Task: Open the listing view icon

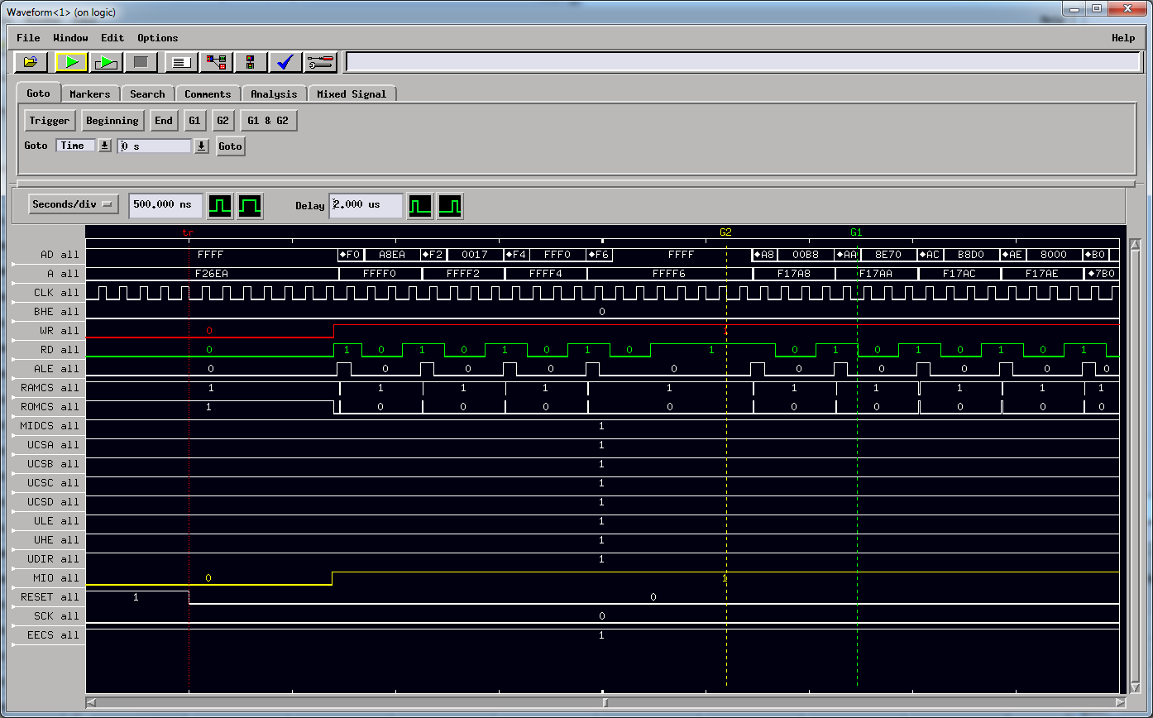Action: pyautogui.click(x=180, y=62)
